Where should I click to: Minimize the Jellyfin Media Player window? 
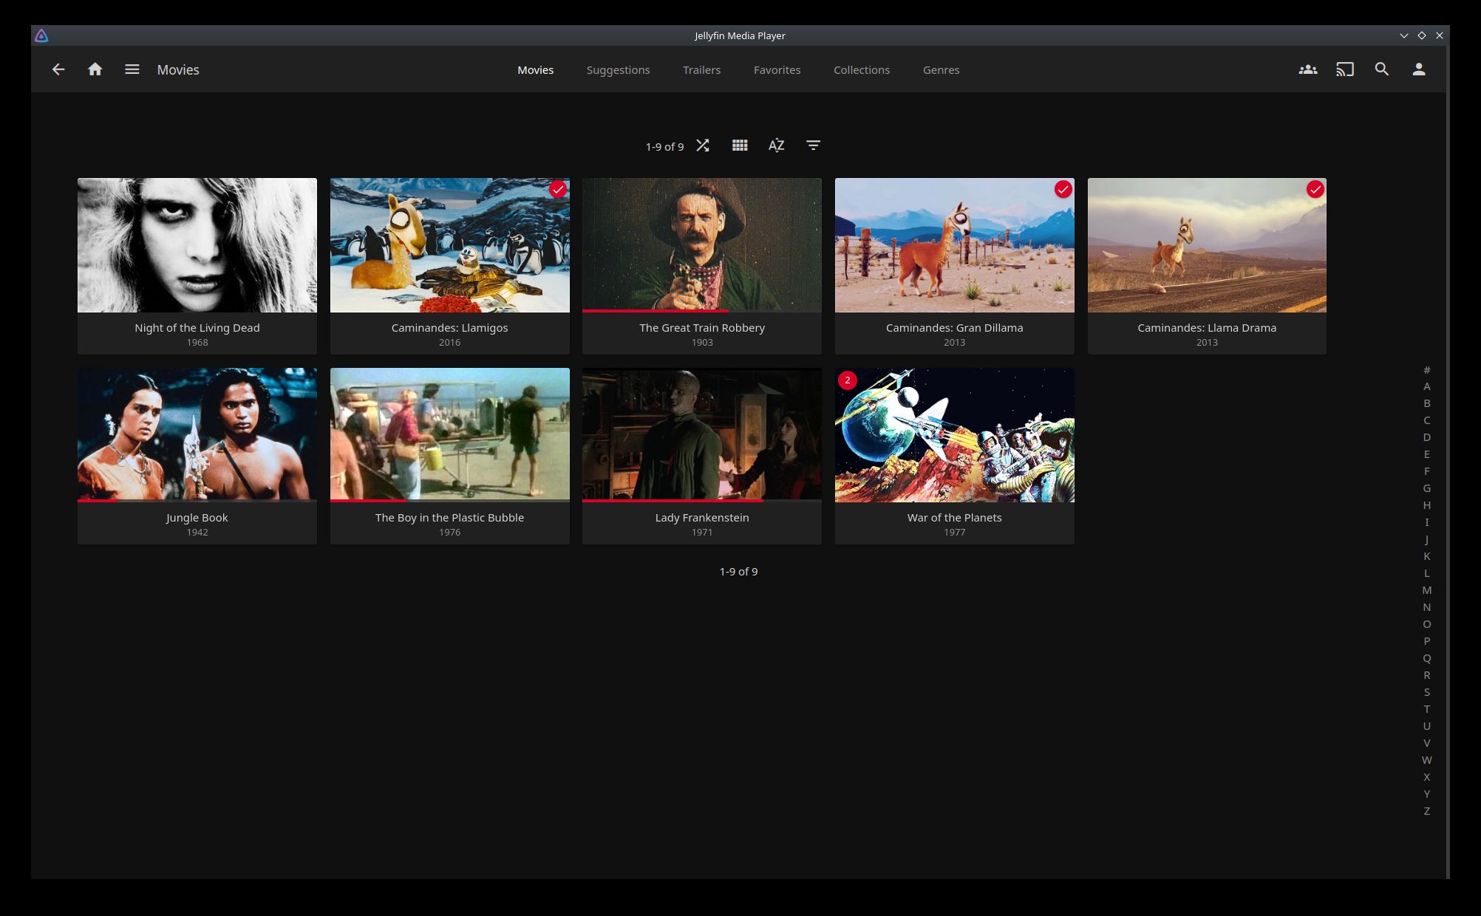click(1403, 35)
